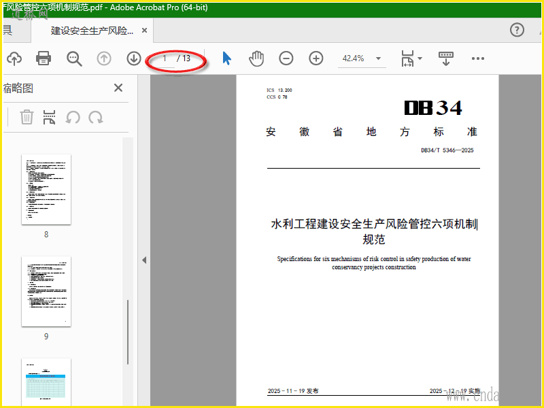Image resolution: width=544 pixels, height=408 pixels.
Task: Click the current page number field
Action: [x=165, y=58]
